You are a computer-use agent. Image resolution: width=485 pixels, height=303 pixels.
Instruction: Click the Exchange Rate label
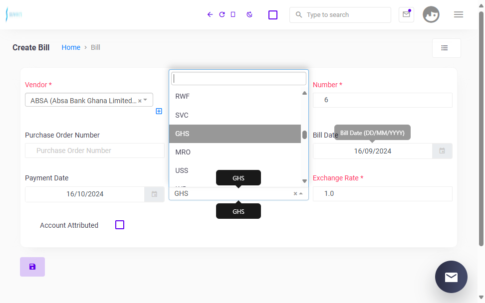(x=338, y=178)
